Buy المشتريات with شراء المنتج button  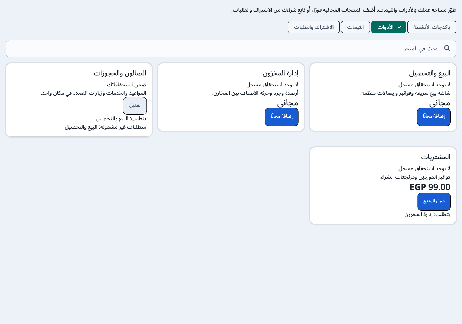[434, 202]
